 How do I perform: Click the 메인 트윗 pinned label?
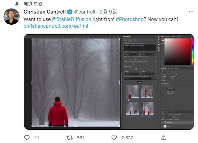(33, 4)
